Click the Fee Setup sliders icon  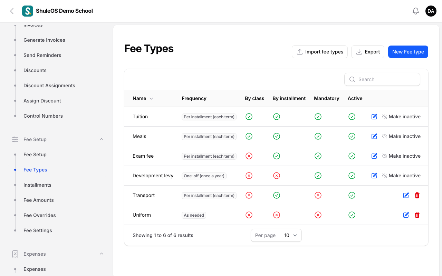15,139
